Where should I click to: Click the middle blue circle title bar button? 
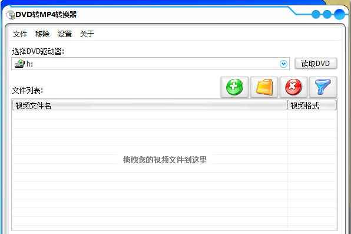coord(327,14)
